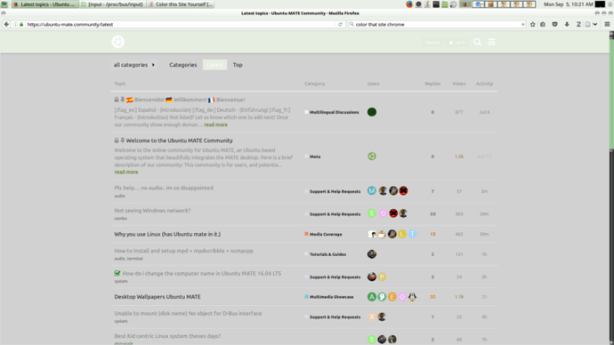The height and width of the screenshot is (345, 614).
Task: Open the 'Desktop Wallpapers Ubuntu MATE' topic
Action: (x=158, y=297)
